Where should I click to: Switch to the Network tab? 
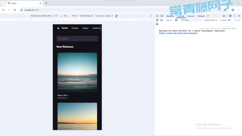[x=201, y=16]
